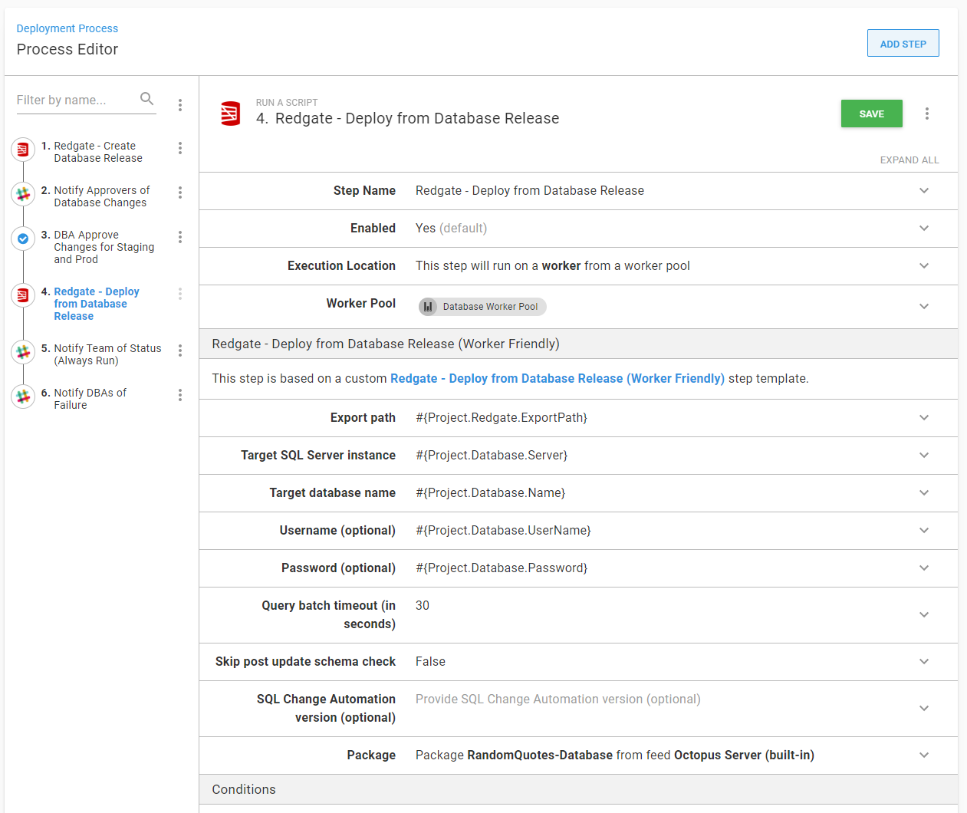Expand the Skip post update schema check chevron
Image resolution: width=967 pixels, height=813 pixels.
pyautogui.click(x=924, y=662)
